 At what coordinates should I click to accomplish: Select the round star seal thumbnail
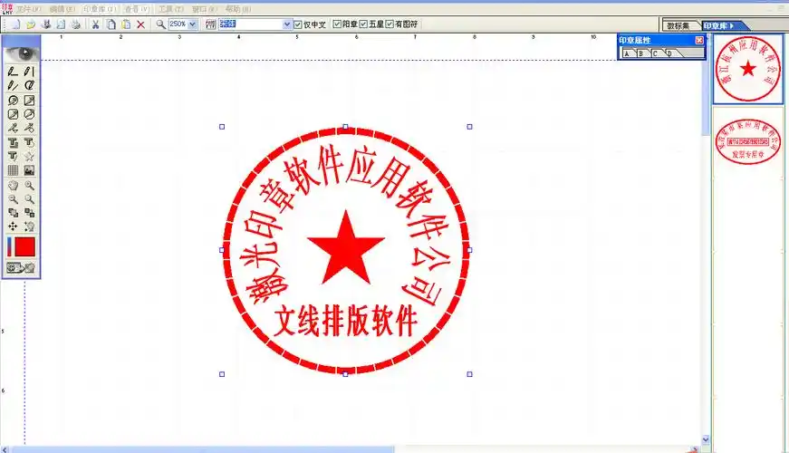pos(747,69)
